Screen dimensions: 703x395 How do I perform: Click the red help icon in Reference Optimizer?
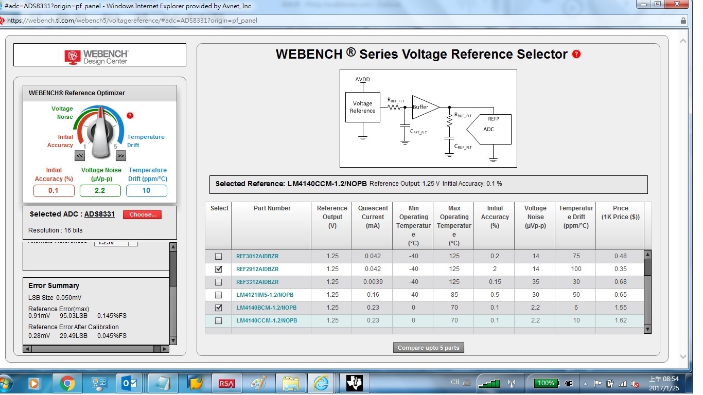click(x=130, y=115)
